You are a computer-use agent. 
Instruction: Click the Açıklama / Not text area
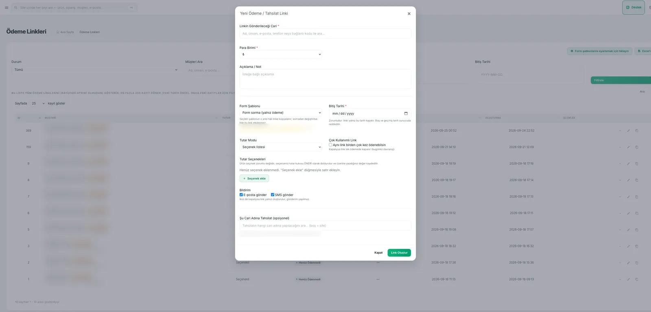[325, 79]
